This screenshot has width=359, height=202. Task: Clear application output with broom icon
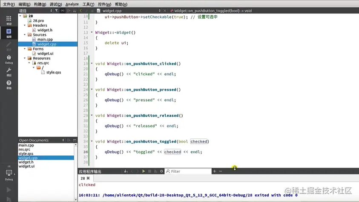point(126,171)
